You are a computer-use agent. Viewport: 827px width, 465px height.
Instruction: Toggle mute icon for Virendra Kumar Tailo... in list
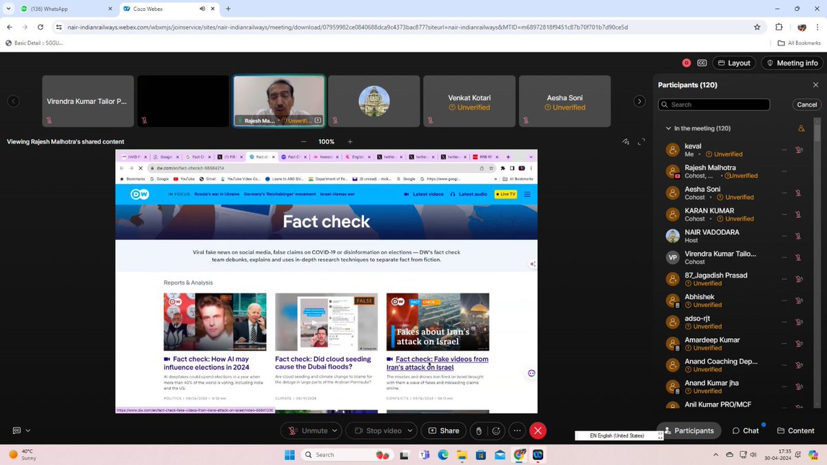pos(799,257)
